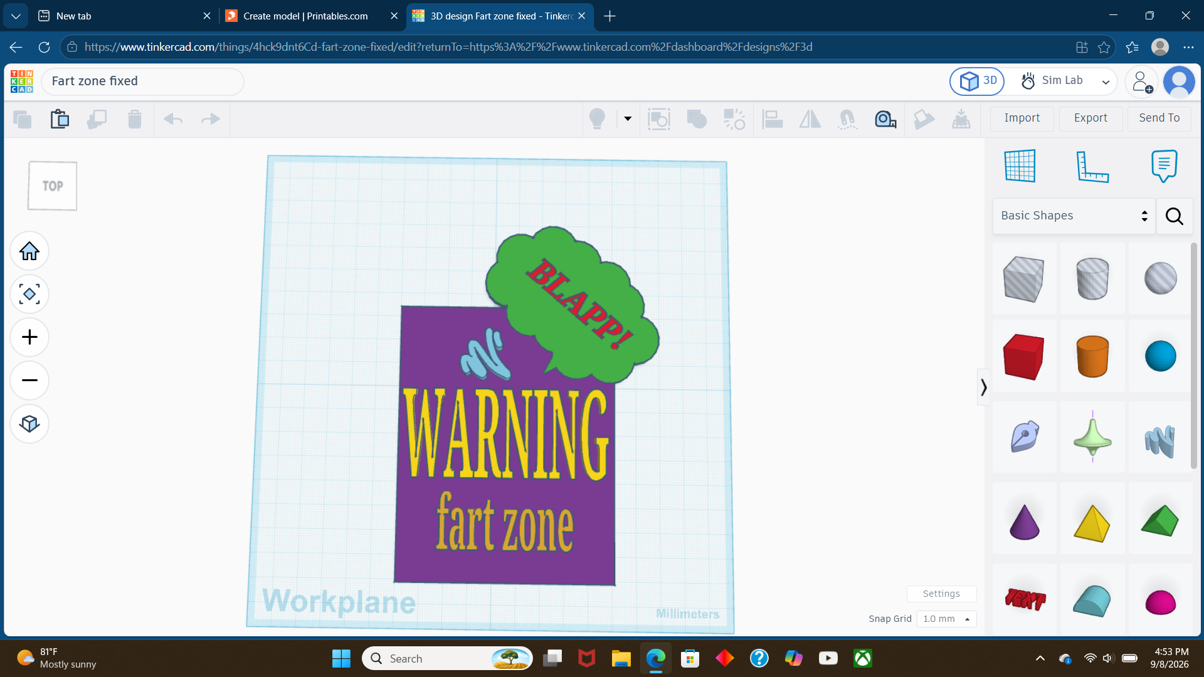This screenshot has width=1204, height=677.
Task: Click the Delete trash can icon
Action: pos(134,118)
